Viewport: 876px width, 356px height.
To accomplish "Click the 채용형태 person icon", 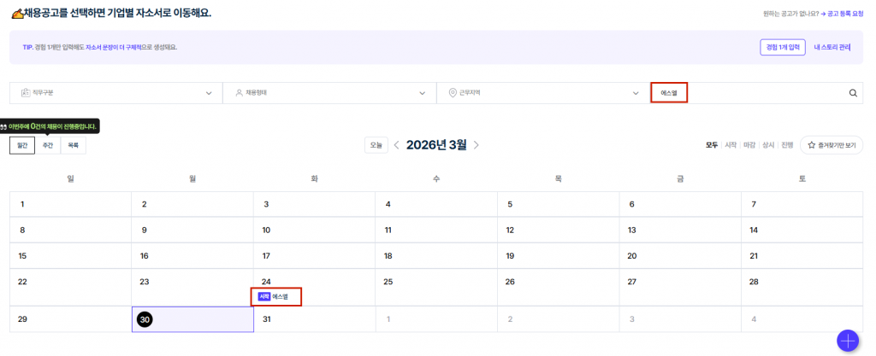I will pos(239,93).
